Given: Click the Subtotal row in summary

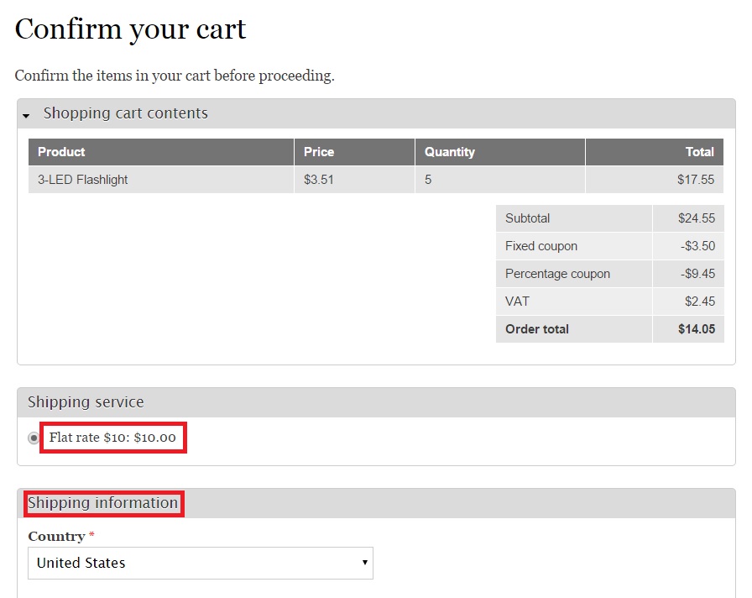Looking at the screenshot, I should tap(527, 218).
